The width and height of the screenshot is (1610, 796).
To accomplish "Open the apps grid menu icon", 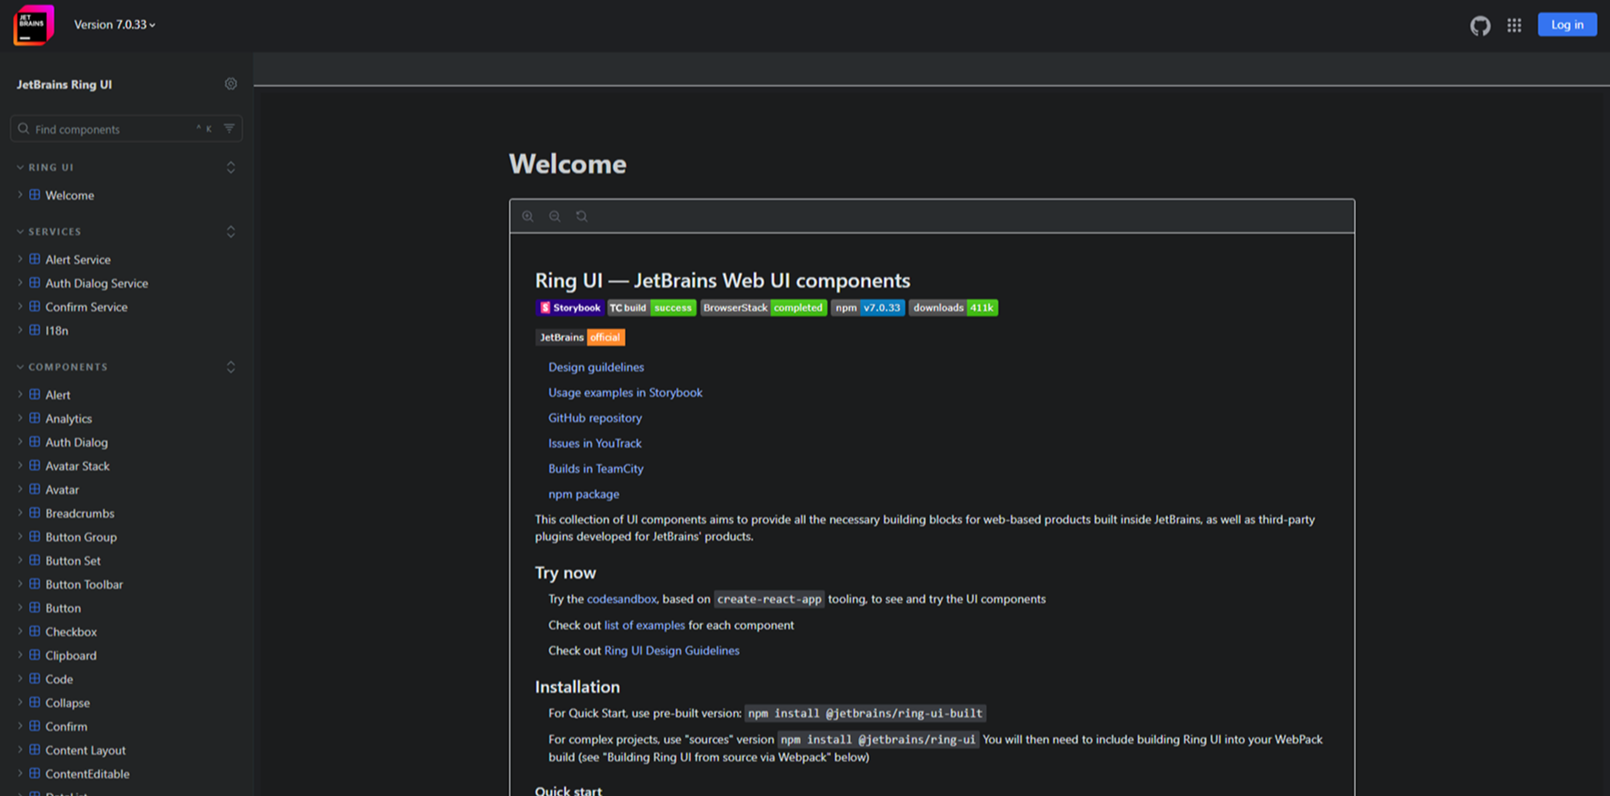I will click(1514, 25).
